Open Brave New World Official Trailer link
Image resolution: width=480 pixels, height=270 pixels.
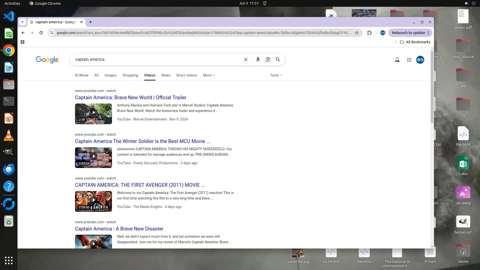130,97
